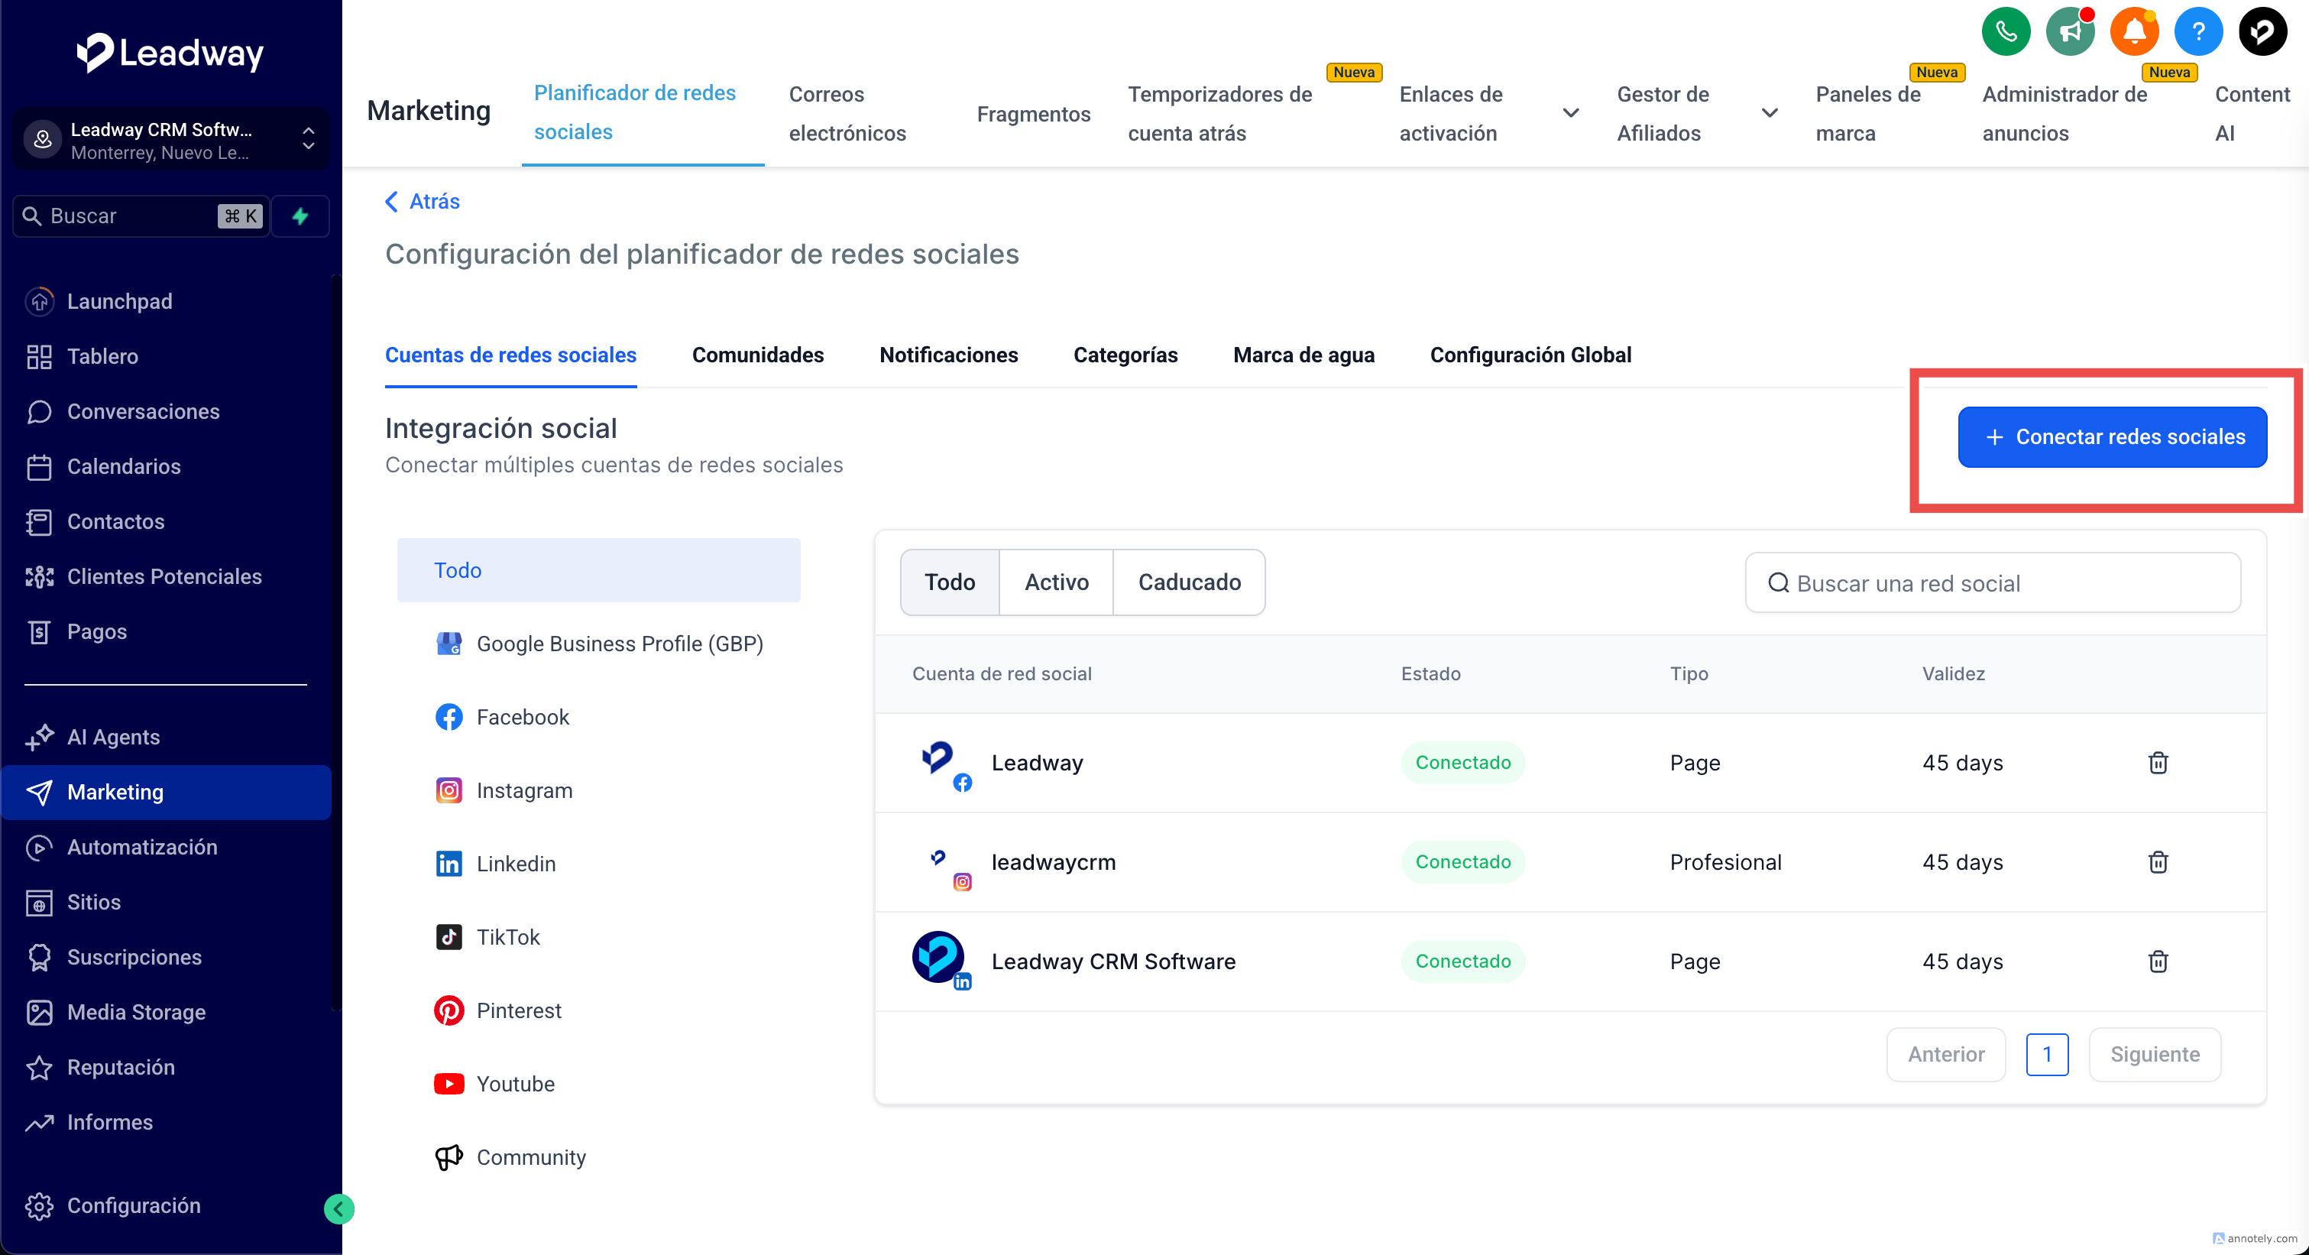Click the blue help question mark icon

(x=2198, y=32)
